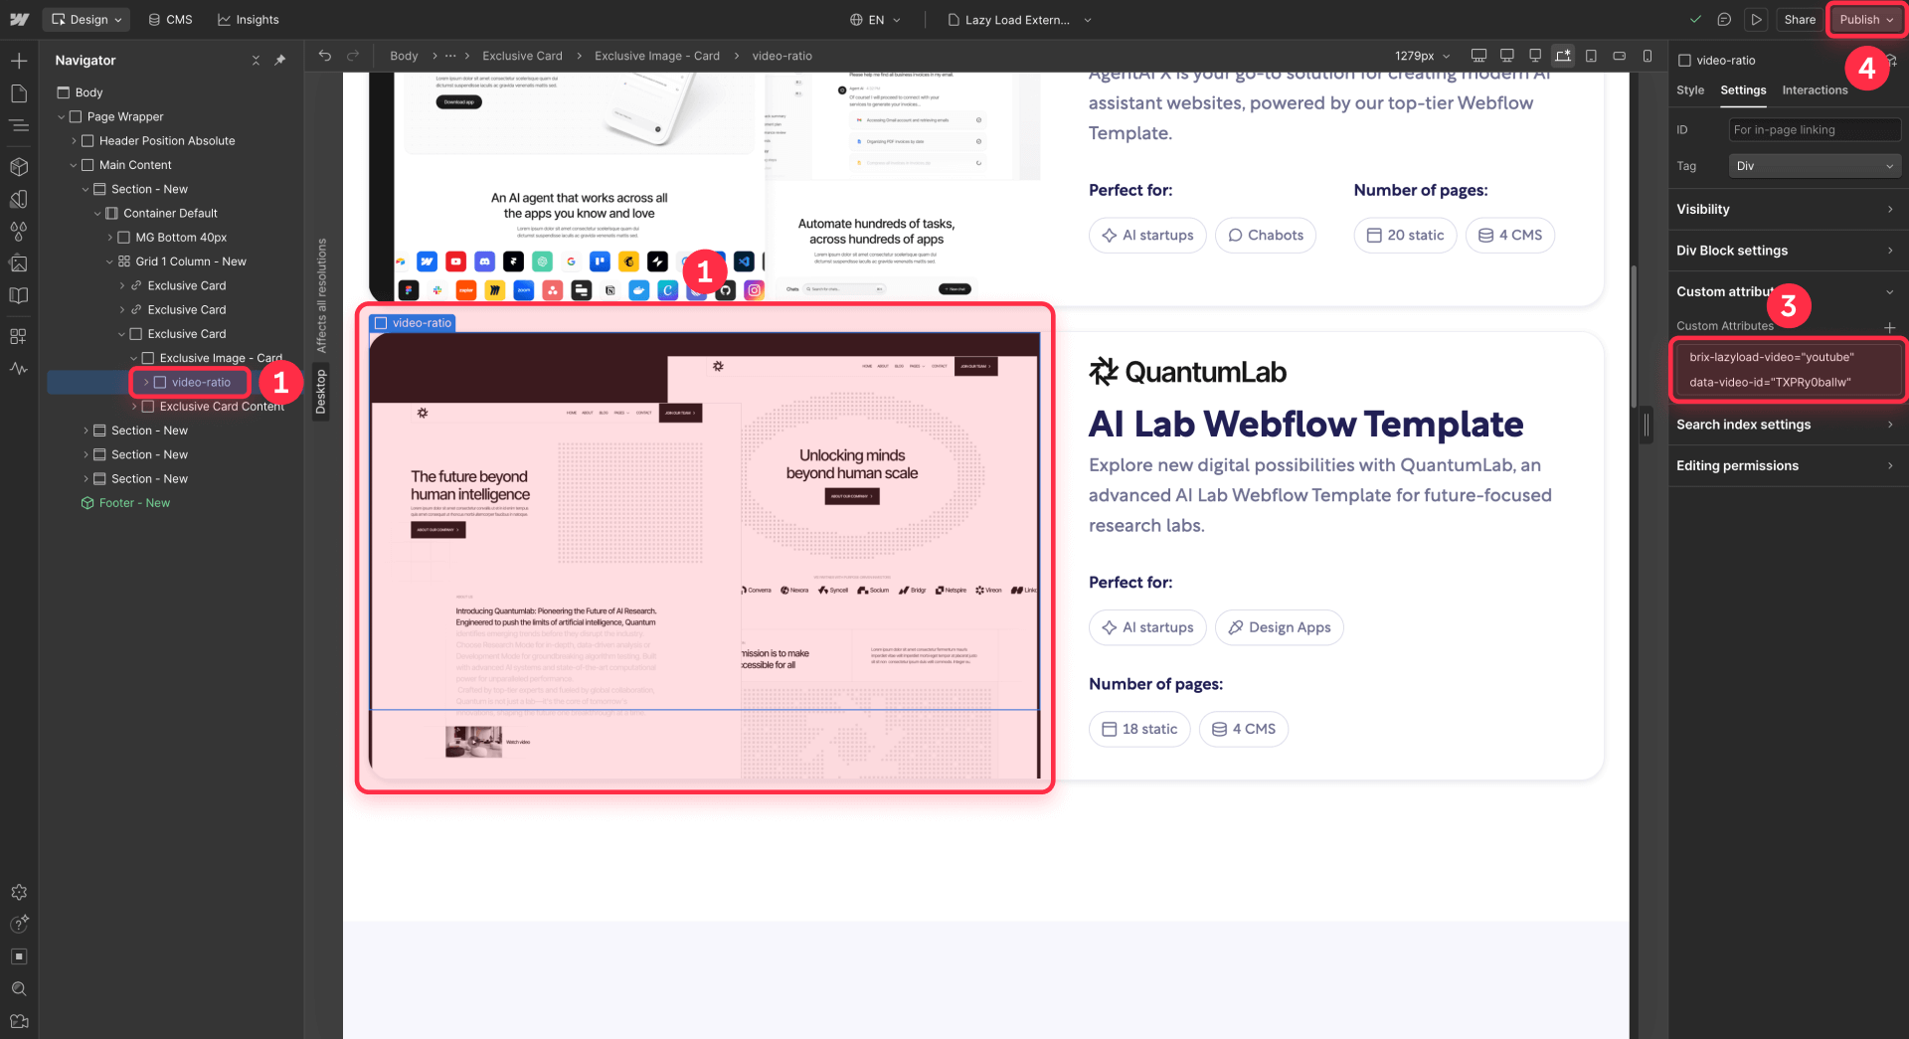Open the search magnifier icon in sidebar

[x=19, y=988]
